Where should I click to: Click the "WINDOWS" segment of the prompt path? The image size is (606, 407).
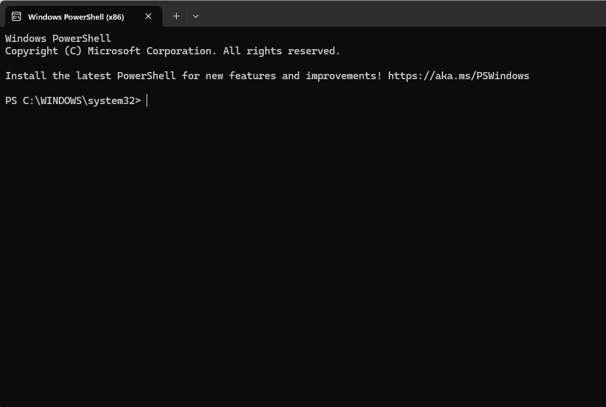click(x=58, y=101)
